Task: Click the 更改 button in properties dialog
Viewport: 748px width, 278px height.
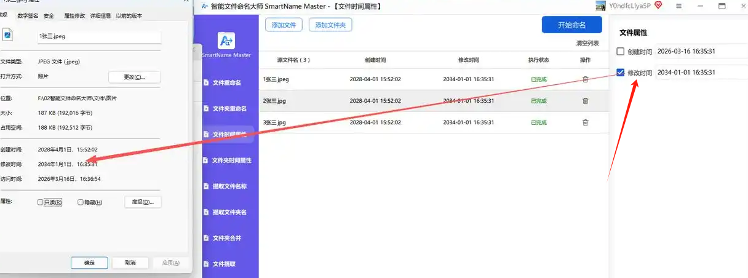Action: click(x=135, y=77)
